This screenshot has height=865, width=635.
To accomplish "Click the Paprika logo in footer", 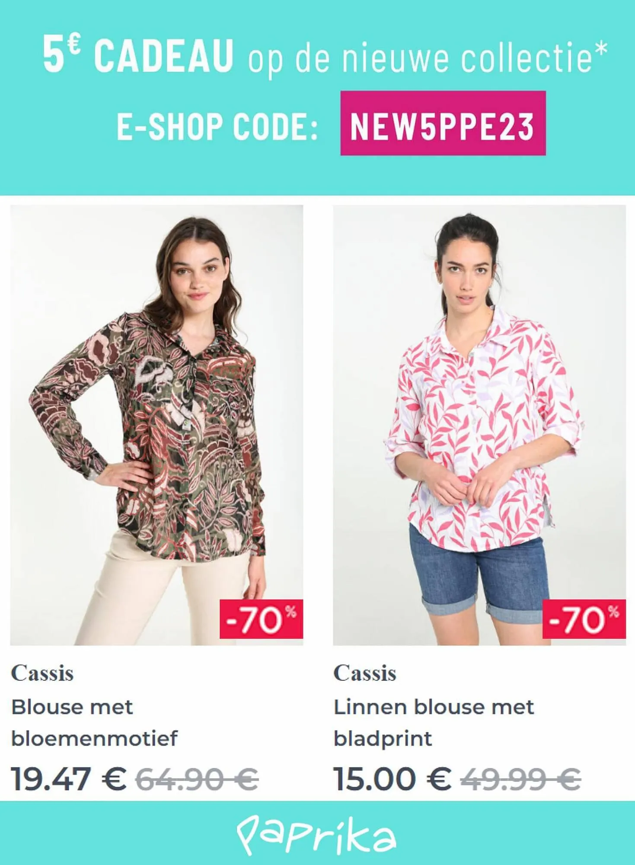I will [316, 836].
